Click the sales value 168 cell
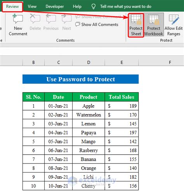Viewport: 184px width, 192px height. click(122, 150)
